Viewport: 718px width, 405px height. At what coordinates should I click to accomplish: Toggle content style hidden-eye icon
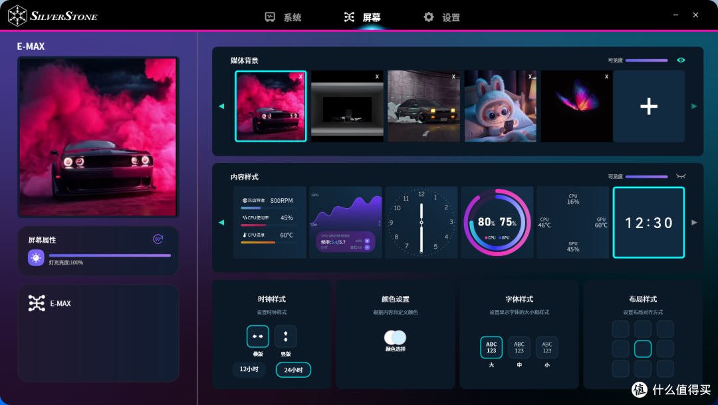click(681, 176)
